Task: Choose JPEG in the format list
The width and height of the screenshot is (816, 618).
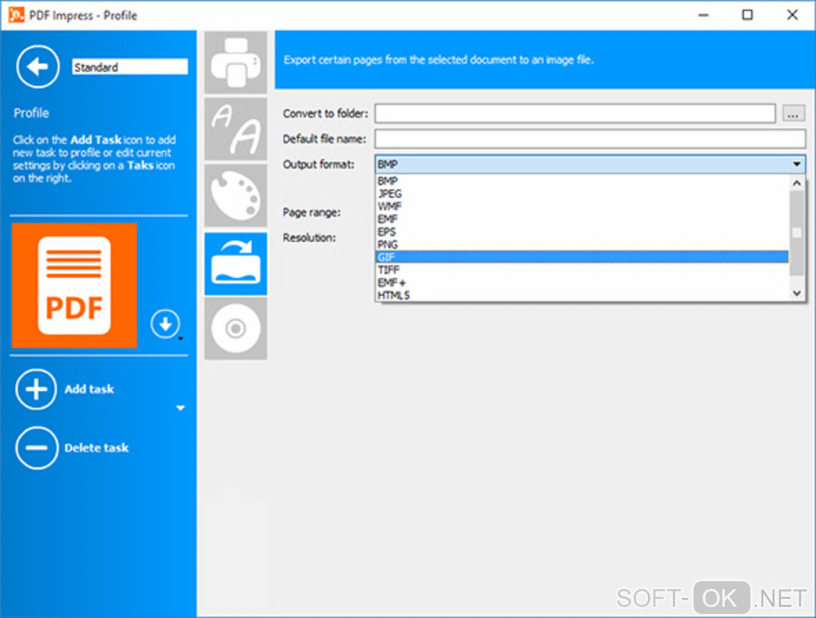Action: tap(582, 193)
